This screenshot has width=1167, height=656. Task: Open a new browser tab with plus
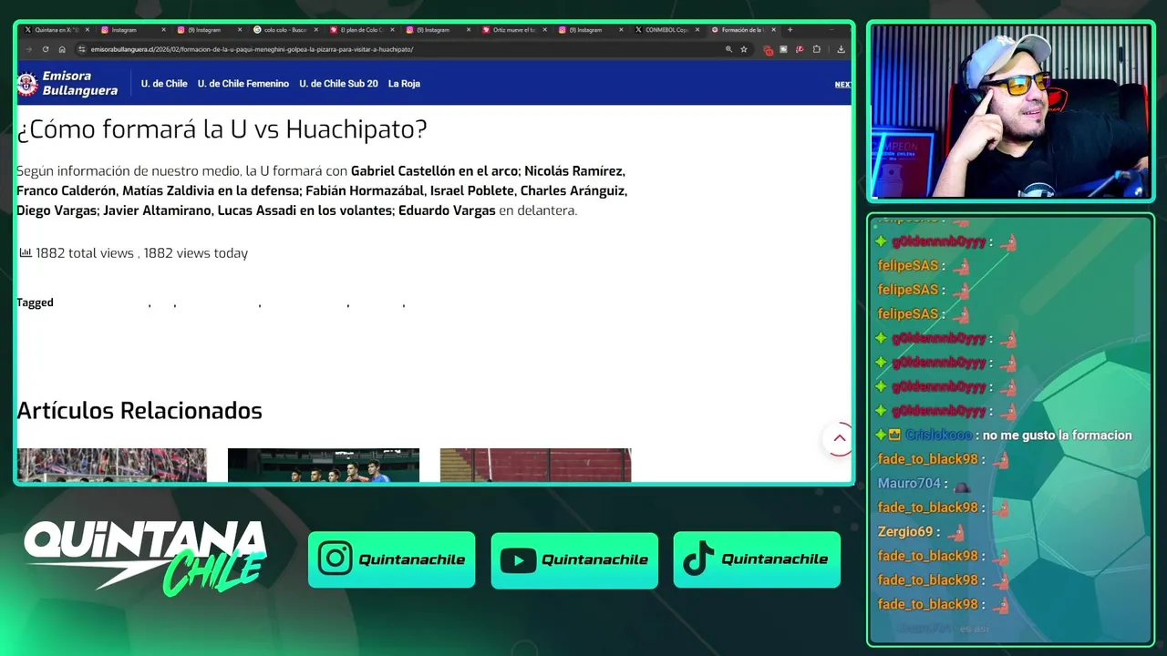point(790,29)
